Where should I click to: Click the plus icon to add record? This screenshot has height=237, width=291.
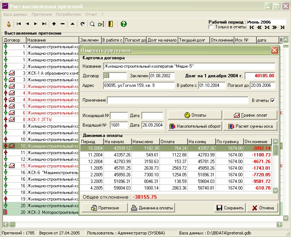pyautogui.click(x=54, y=24)
